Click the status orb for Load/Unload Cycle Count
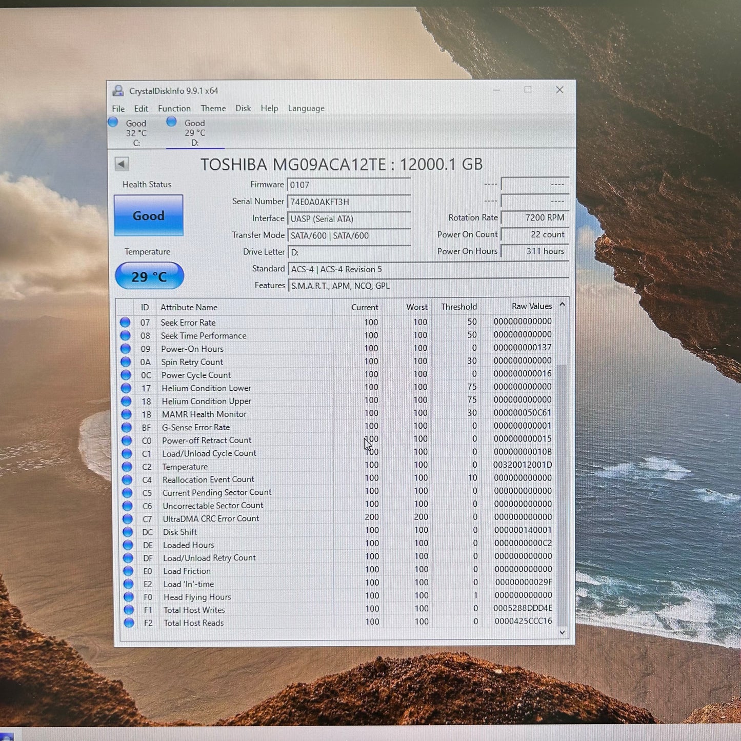Screen dimensions: 741x741 tap(127, 453)
